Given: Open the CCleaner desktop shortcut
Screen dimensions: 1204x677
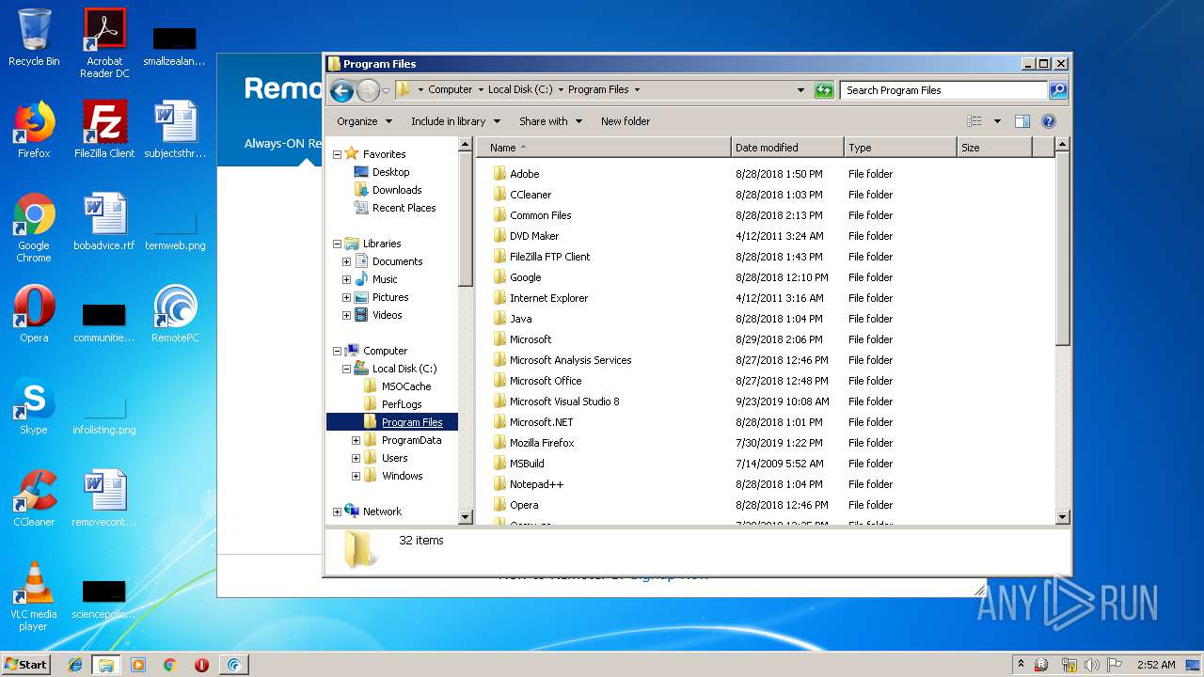Looking at the screenshot, I should point(34,498).
